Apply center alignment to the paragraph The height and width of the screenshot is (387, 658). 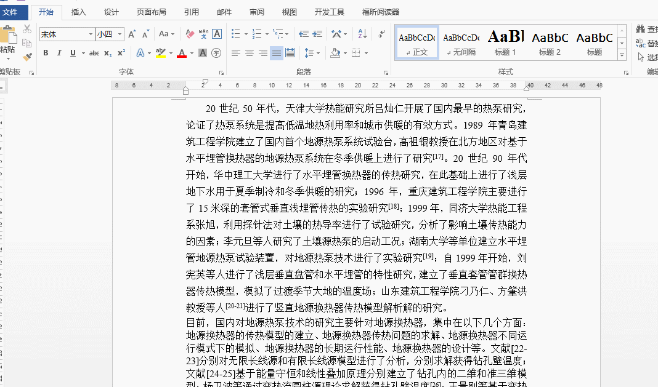pyautogui.click(x=250, y=54)
